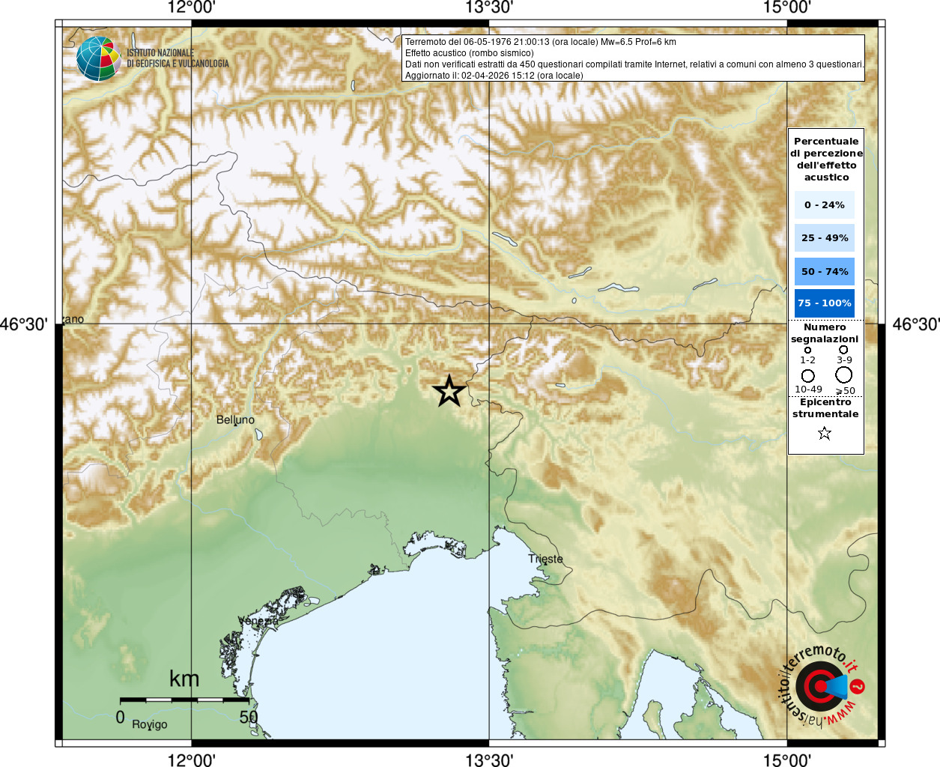Click the 'Dati non verificati' info line

click(x=634, y=64)
